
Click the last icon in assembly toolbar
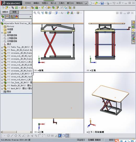click(74, 8)
